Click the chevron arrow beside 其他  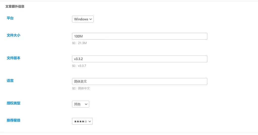(x=86, y=104)
